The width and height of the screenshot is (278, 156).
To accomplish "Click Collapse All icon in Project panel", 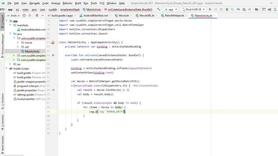I will point(30,16).
